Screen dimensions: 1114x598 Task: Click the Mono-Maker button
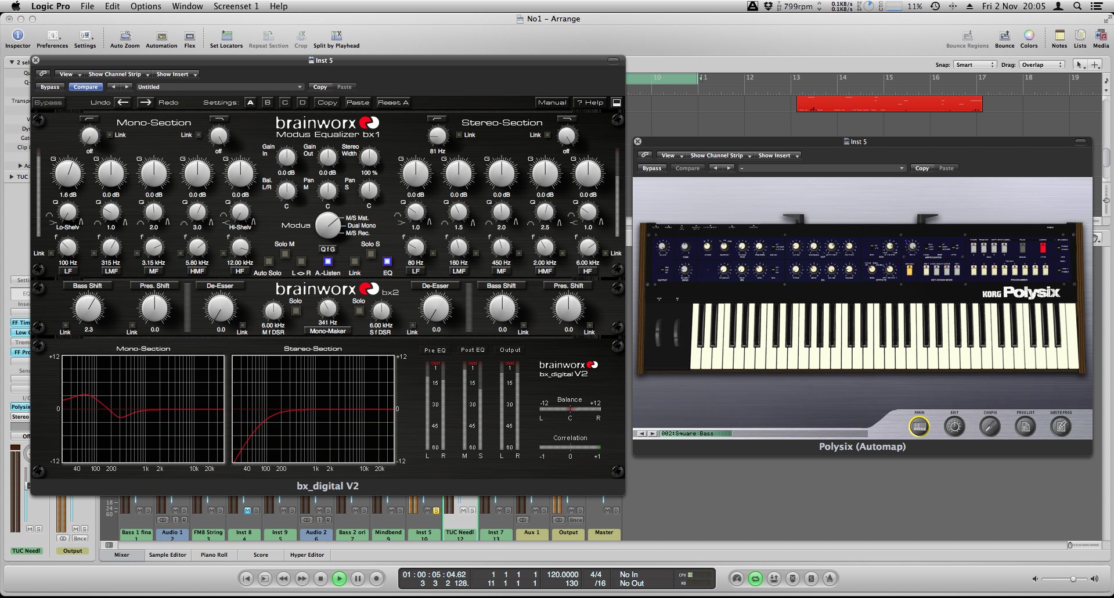pos(327,331)
